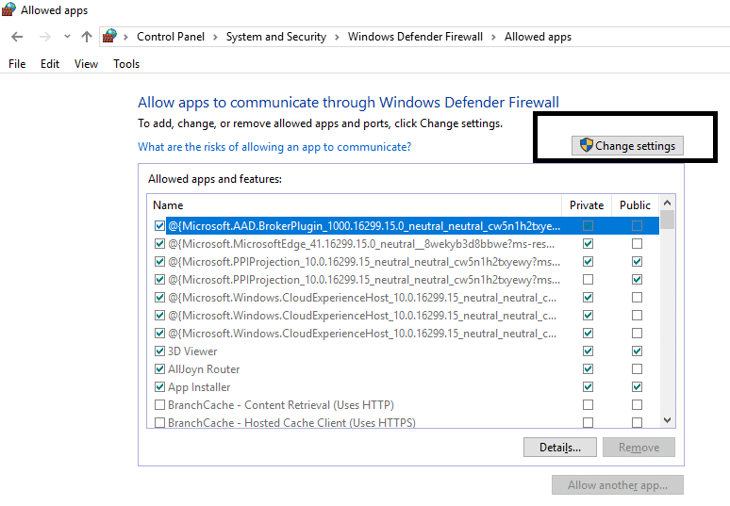Toggle Private checkbox for Microsoft Edge entry
730x506 pixels.
click(x=588, y=244)
